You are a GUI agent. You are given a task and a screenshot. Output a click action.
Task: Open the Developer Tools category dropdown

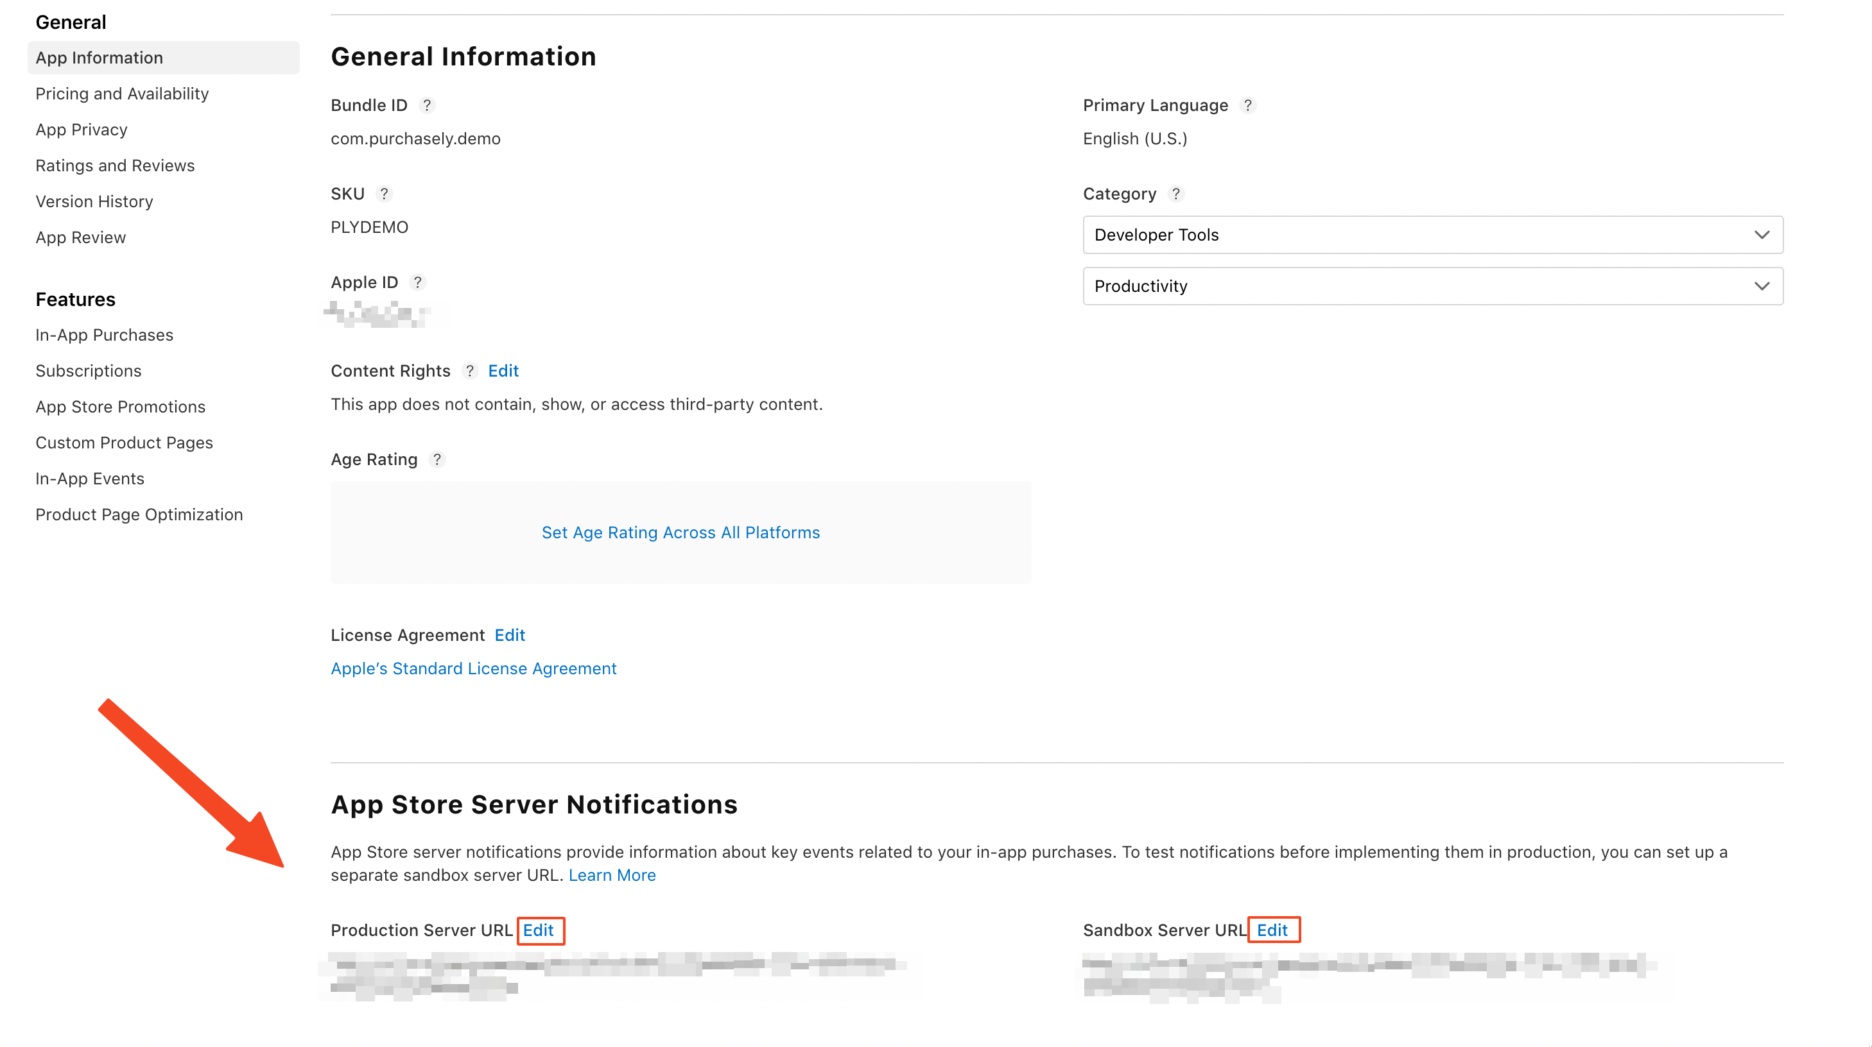click(x=1432, y=235)
